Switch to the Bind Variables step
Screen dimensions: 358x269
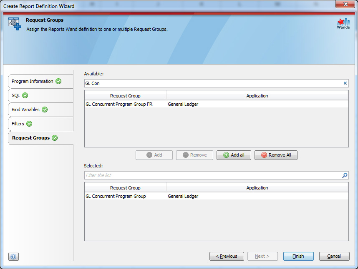click(x=40, y=110)
